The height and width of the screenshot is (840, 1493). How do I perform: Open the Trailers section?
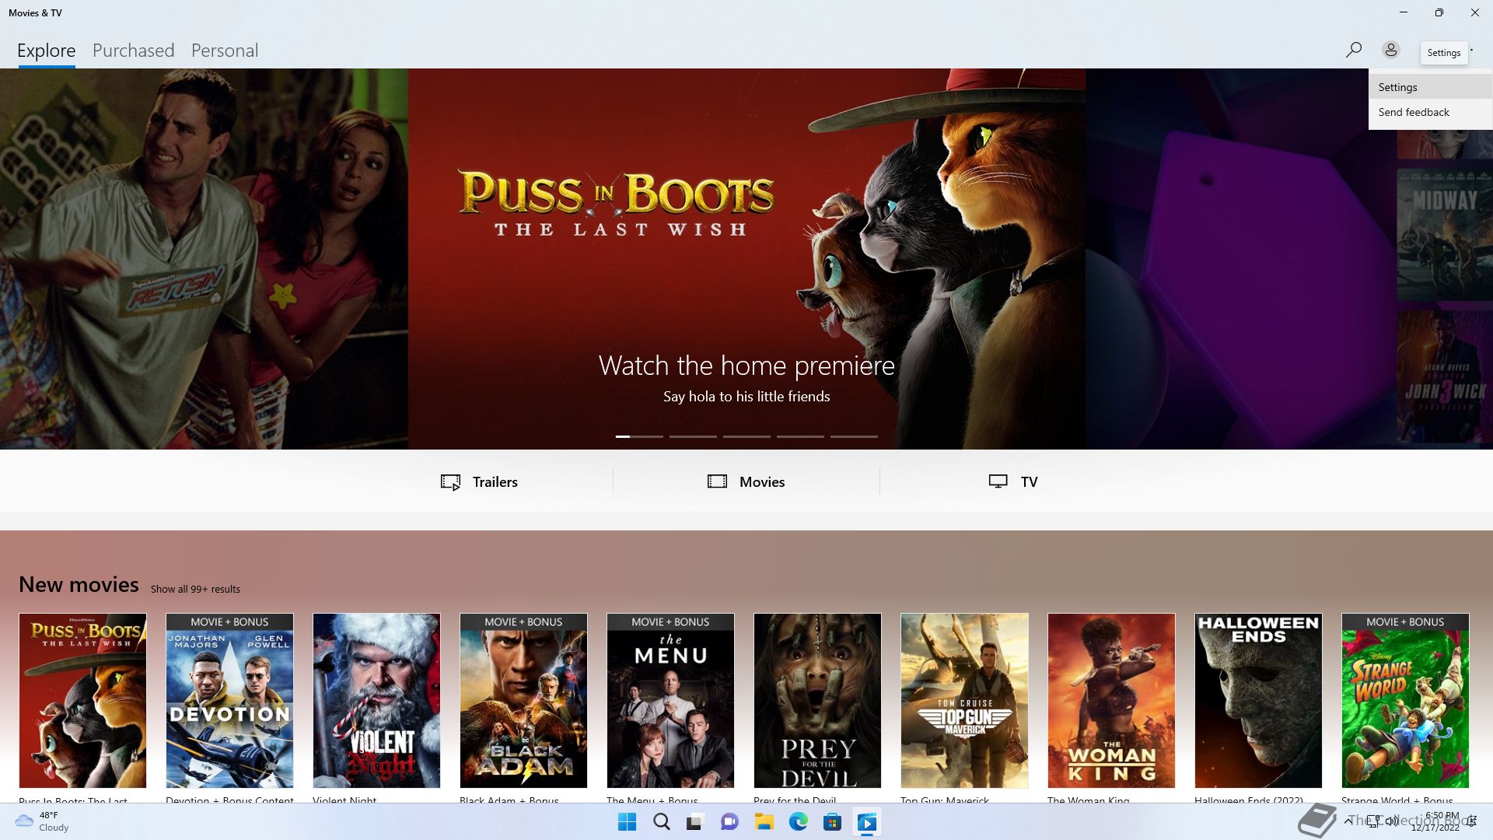tap(479, 482)
